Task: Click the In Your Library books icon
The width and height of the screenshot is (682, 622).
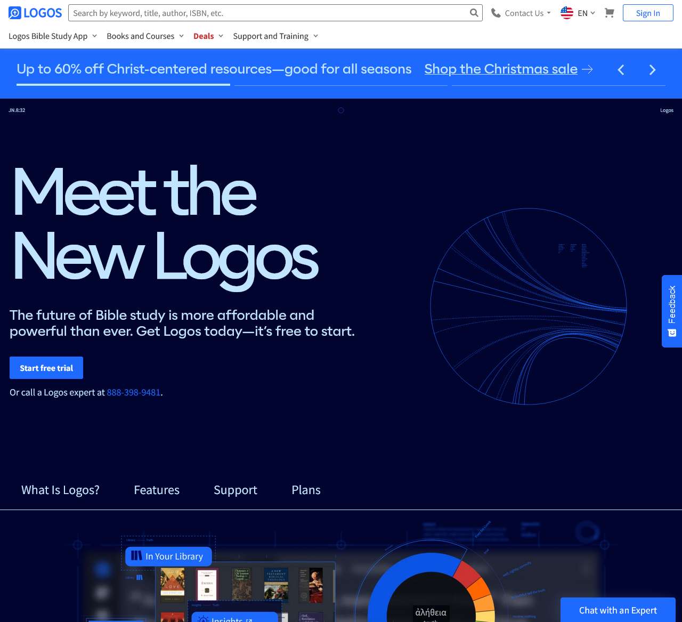Action: tap(136, 556)
